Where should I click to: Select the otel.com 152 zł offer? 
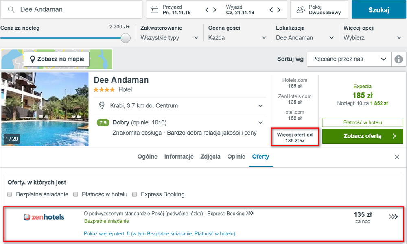tap(295, 115)
